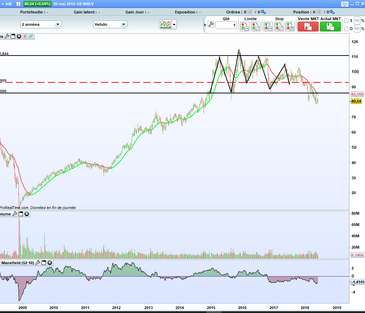Open price panel wrench settings

pos(7,36)
